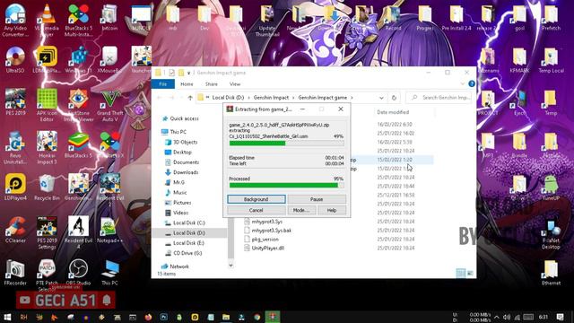Cancel the extraction in progress

pos(257,210)
